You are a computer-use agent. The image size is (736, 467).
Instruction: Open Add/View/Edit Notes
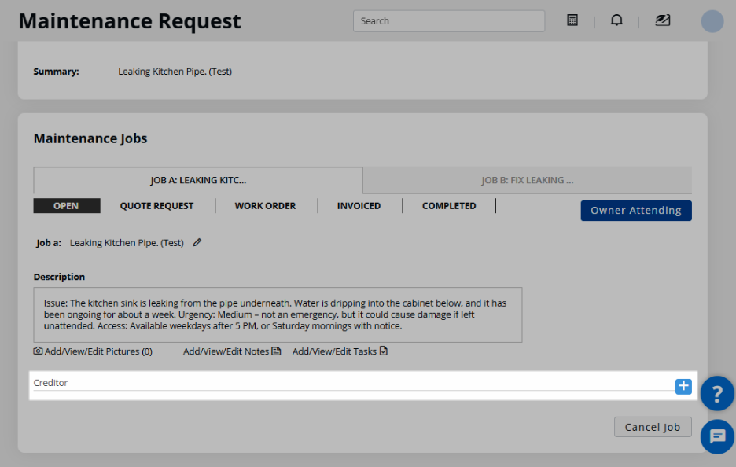click(232, 351)
